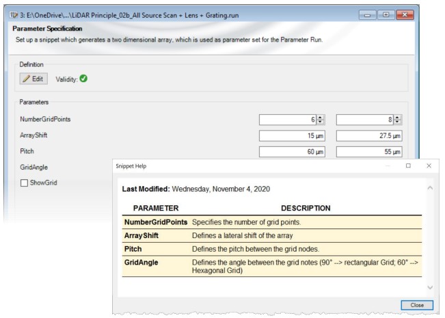Click the Pitch row in help table
Viewport: 445px width, 318px height.
272,249
